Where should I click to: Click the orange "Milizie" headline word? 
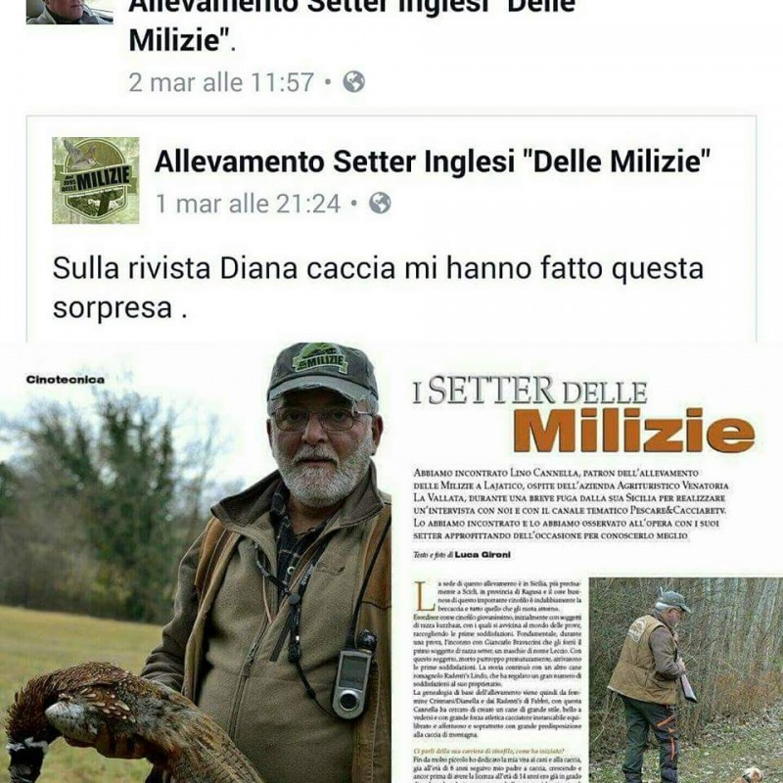[x=634, y=431]
